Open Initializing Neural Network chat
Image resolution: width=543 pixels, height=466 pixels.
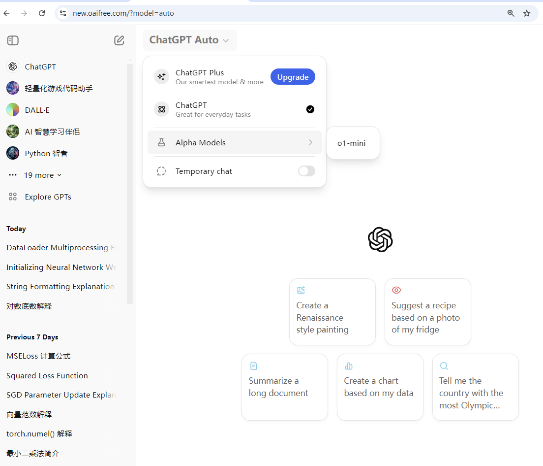(61, 267)
